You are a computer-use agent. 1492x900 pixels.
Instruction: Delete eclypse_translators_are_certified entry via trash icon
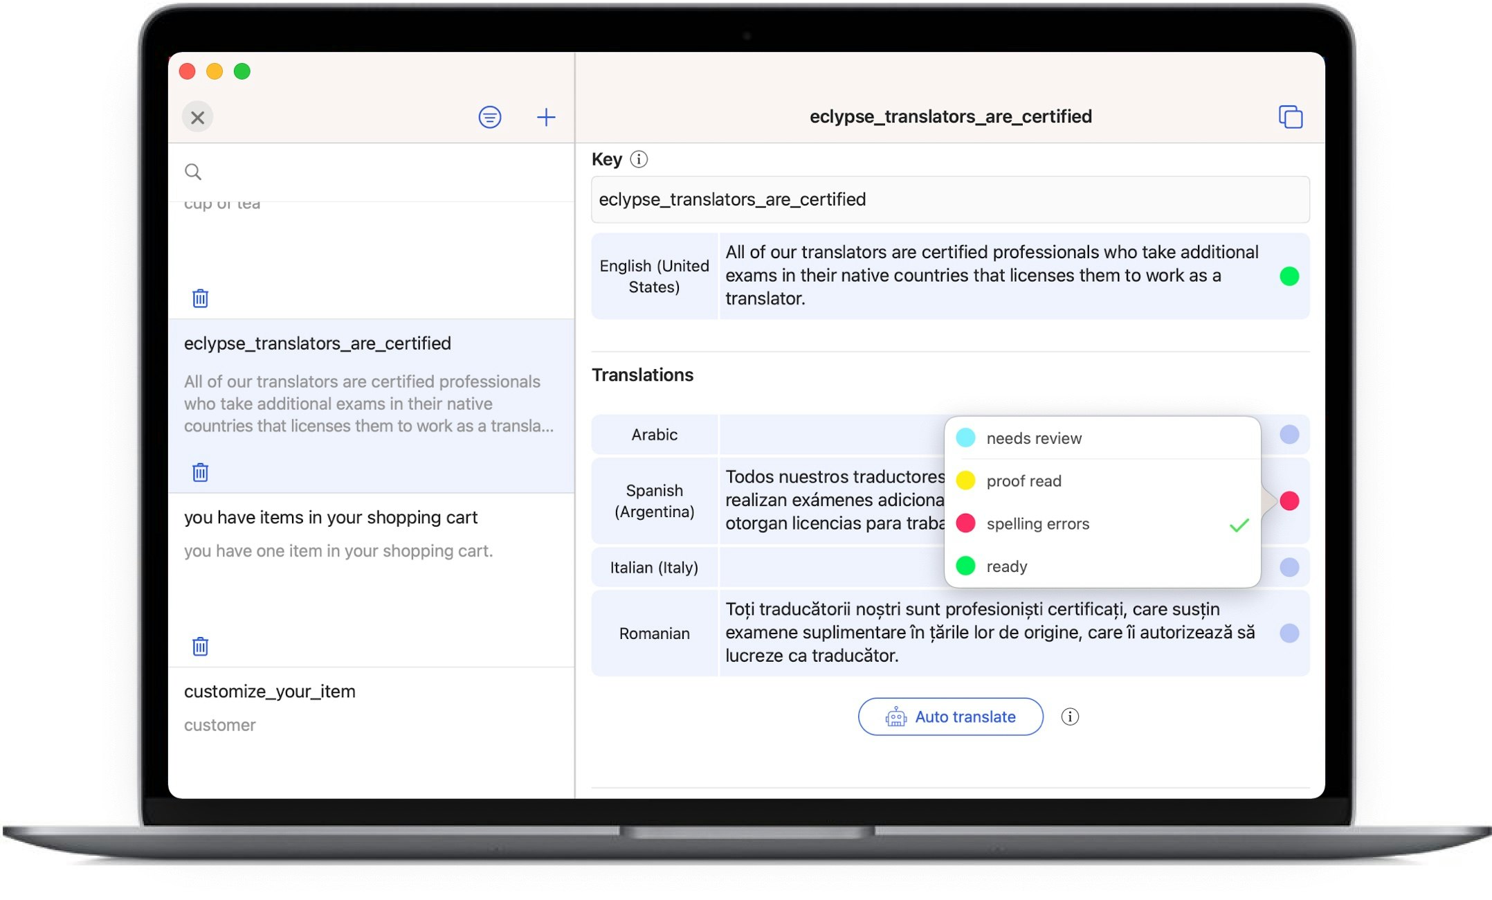click(x=200, y=472)
